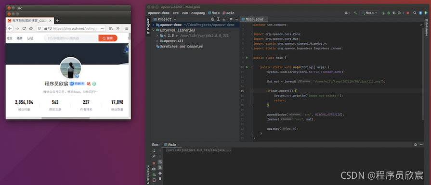431x185 pixels.
Task: Click horizontal scrollbar in src window
Action: pyautogui.click(x=65, y=118)
